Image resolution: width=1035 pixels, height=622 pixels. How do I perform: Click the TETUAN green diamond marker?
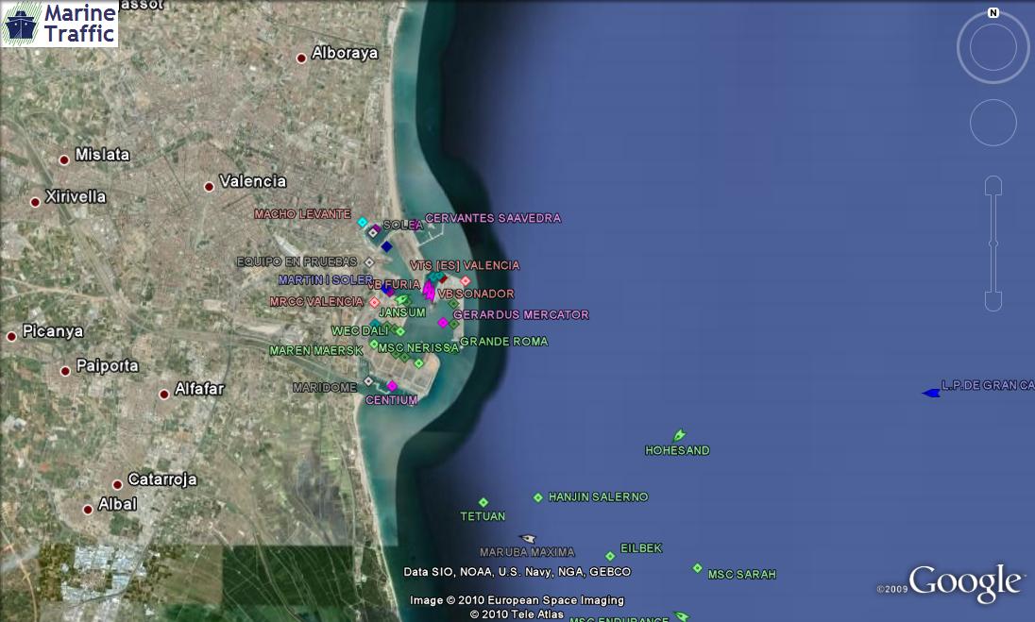(484, 502)
